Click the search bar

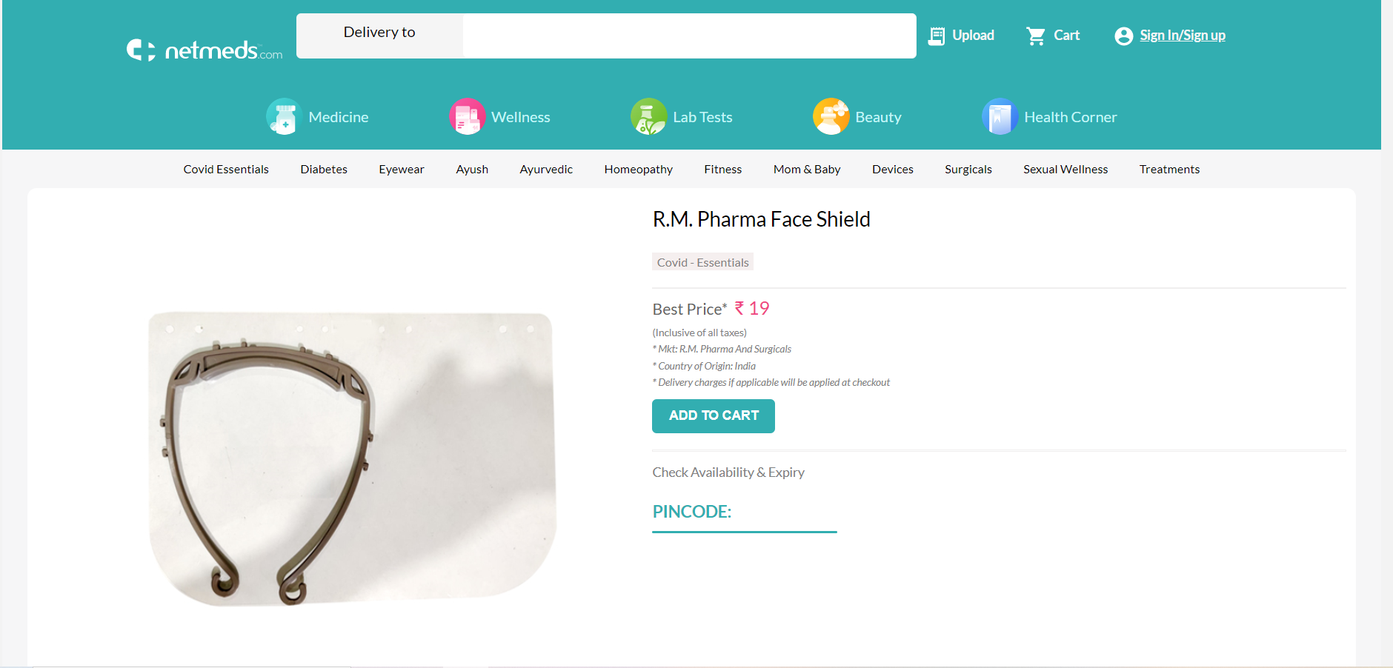pyautogui.click(x=689, y=36)
